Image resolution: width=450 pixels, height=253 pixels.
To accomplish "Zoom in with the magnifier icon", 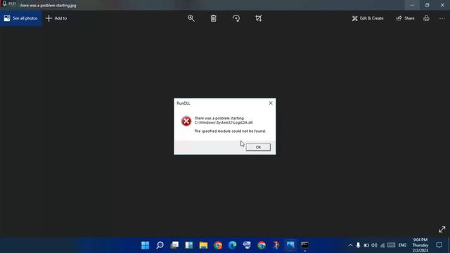I will pos(191,18).
